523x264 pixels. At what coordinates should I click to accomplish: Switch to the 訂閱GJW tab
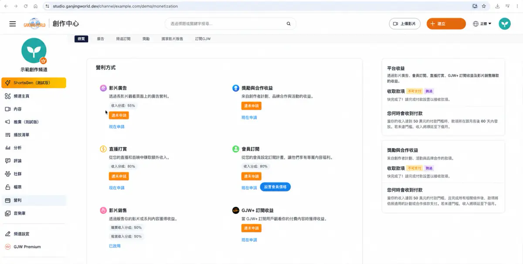(203, 39)
